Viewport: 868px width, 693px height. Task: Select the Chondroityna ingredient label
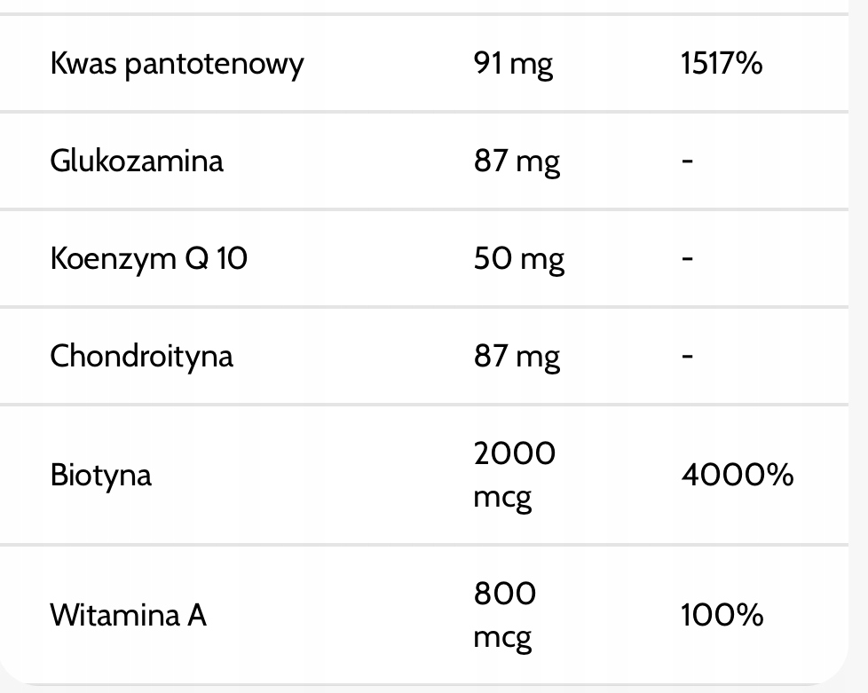(141, 356)
